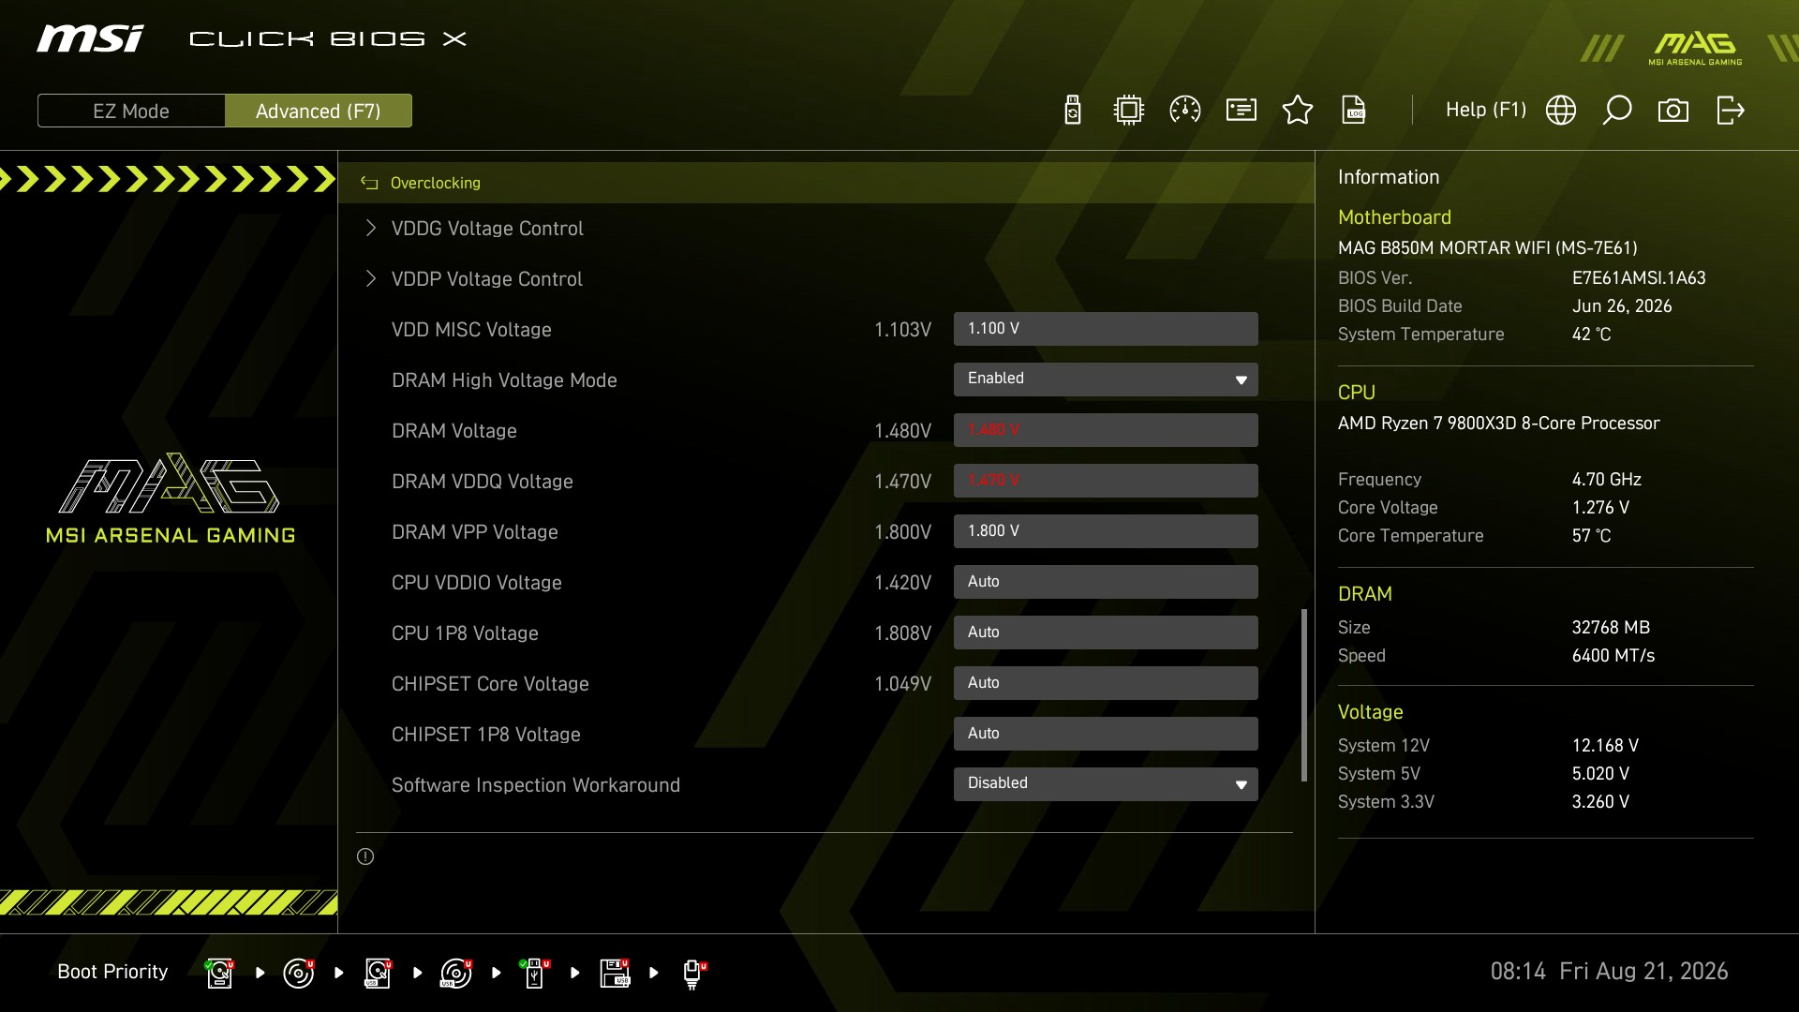Open the speedometer performance gauge icon
Viewport: 1799px width, 1012px height.
click(x=1185, y=110)
